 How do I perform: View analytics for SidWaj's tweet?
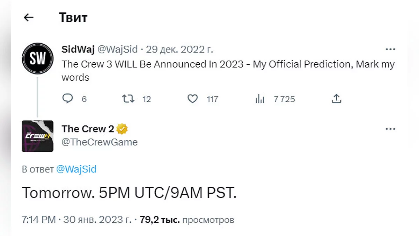[260, 99]
